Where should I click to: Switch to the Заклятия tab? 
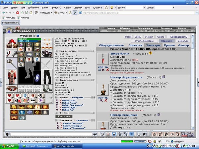(135, 45)
